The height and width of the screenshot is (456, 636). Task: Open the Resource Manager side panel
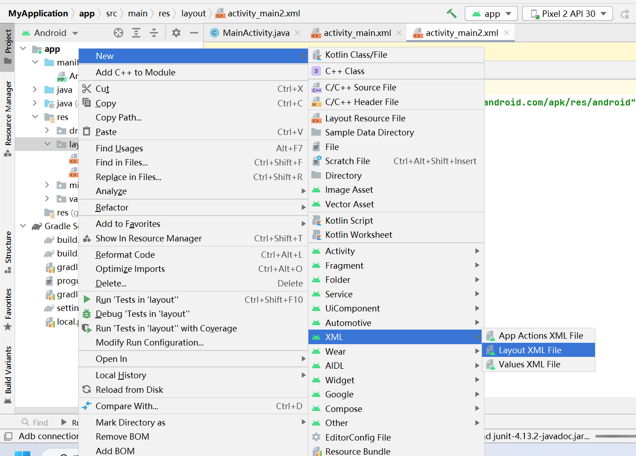8,119
